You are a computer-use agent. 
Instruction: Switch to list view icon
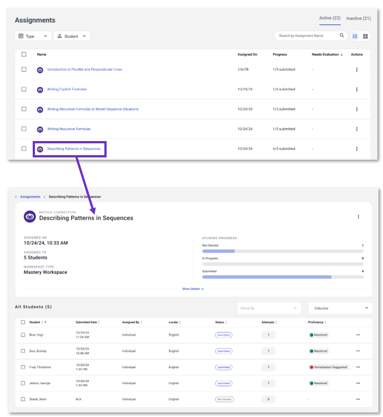point(355,36)
